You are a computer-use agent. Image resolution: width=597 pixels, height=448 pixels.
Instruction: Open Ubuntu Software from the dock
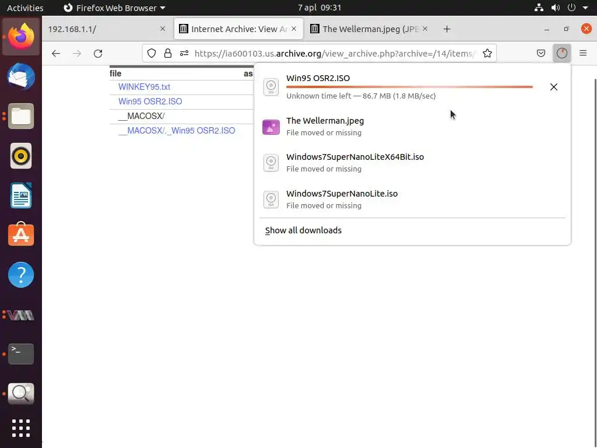click(x=21, y=235)
